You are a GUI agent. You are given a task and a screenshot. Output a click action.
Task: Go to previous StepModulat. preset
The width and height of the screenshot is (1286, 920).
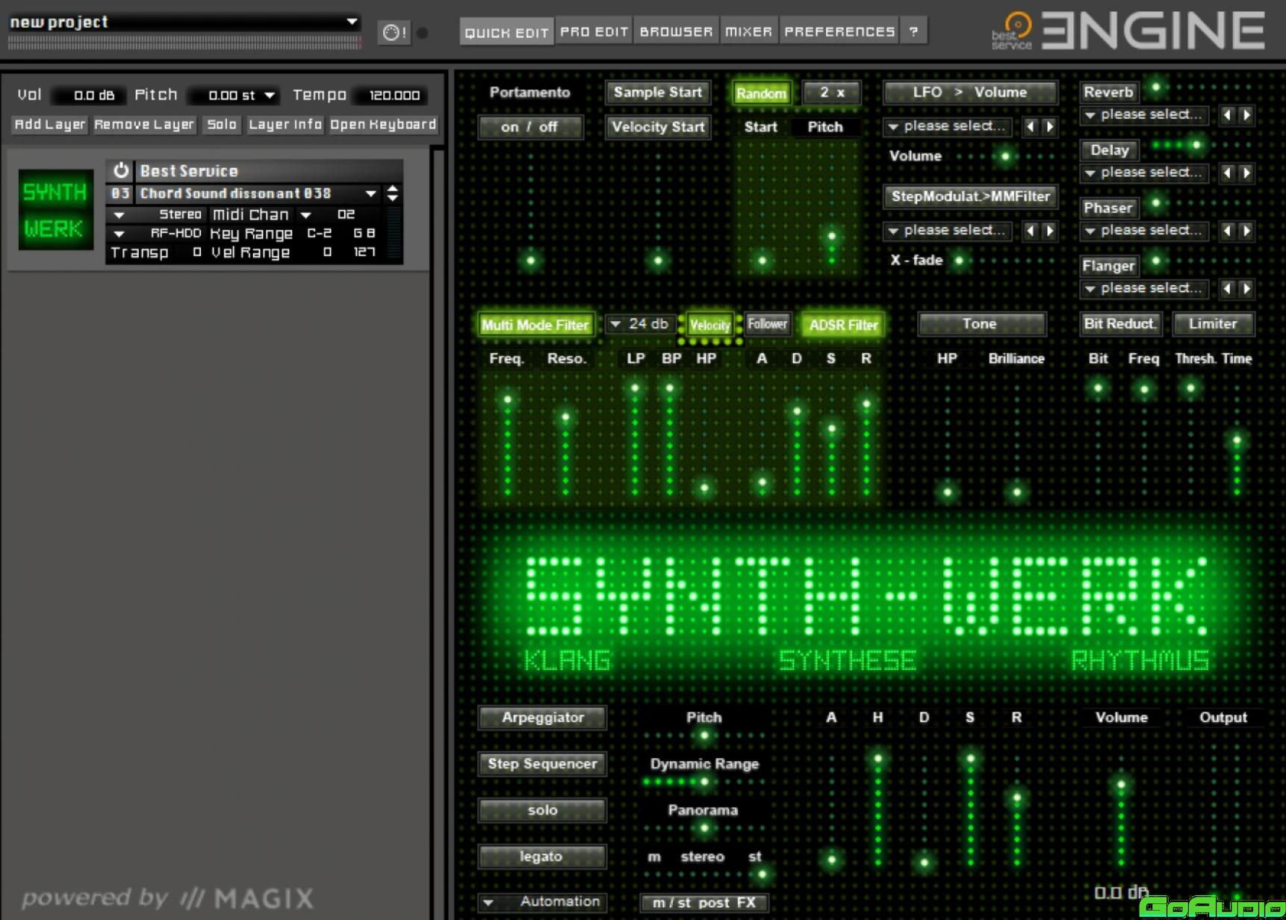point(1031,231)
